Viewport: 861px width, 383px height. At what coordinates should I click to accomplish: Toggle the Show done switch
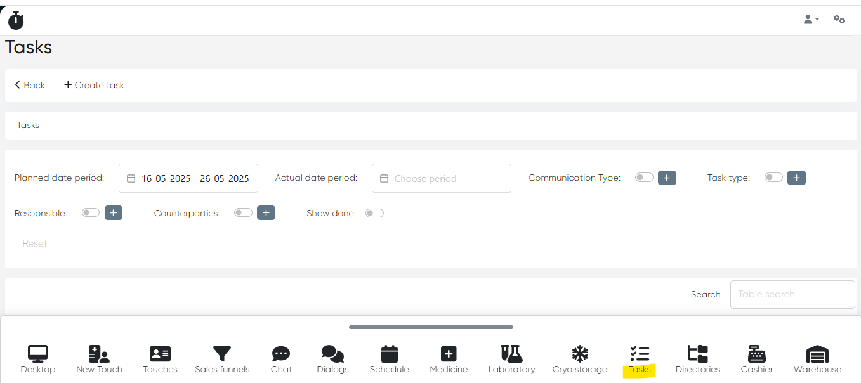pyautogui.click(x=374, y=213)
